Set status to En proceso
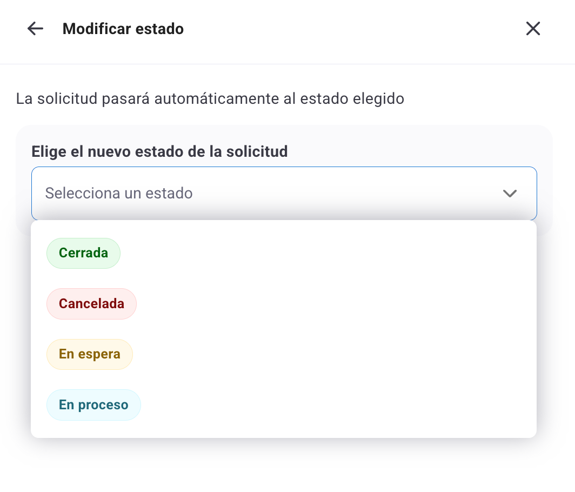Image resolution: width=575 pixels, height=492 pixels. [x=93, y=405]
